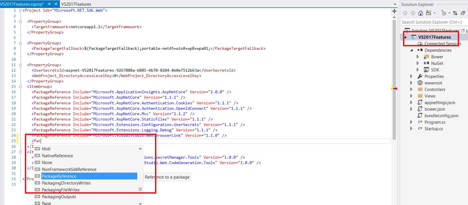Expand the SDK dependencies node
468x205 pixels.
pyautogui.click(x=418, y=70)
